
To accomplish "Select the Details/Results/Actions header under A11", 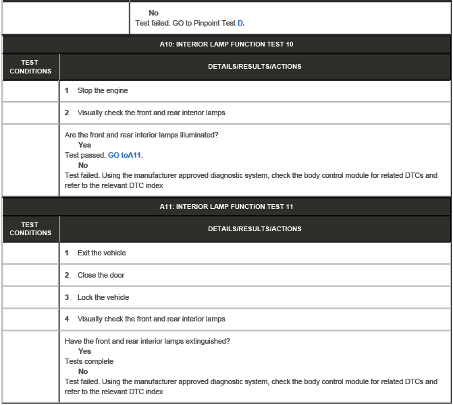I will 255,229.
